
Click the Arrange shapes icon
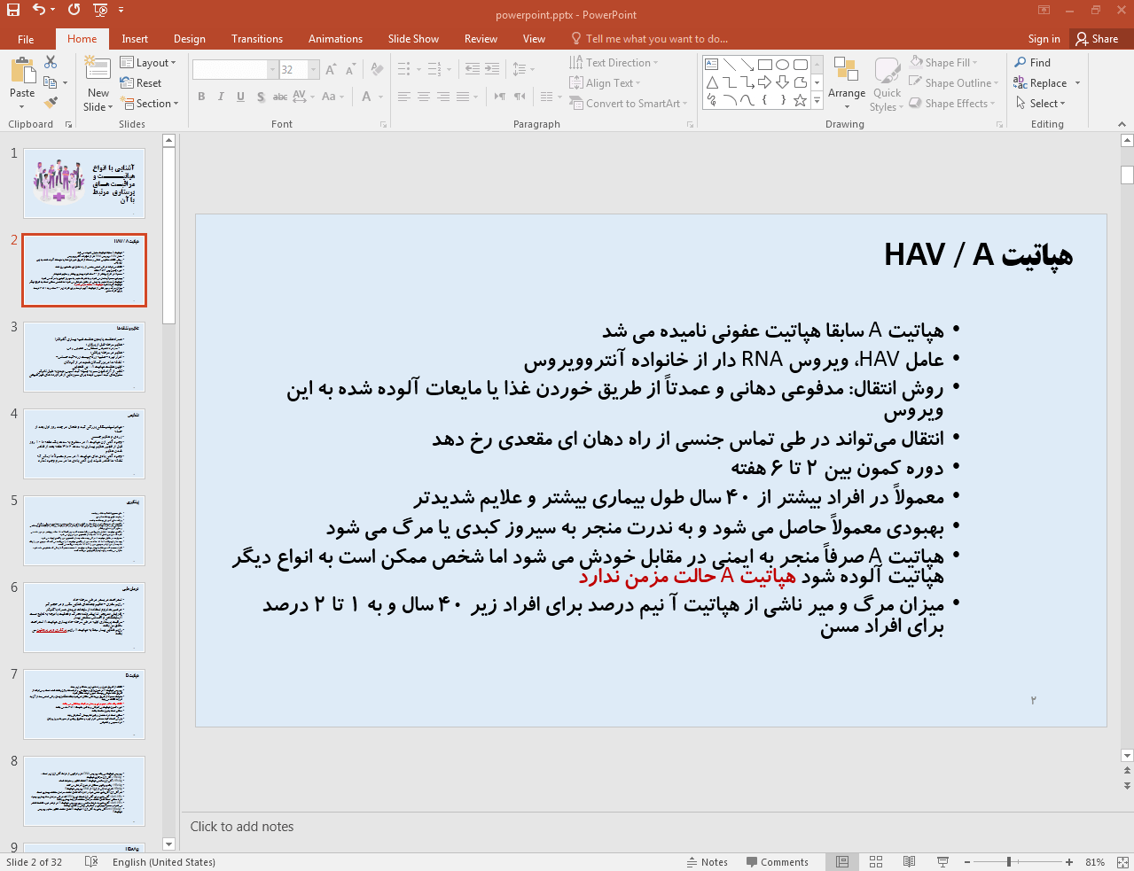[846, 72]
